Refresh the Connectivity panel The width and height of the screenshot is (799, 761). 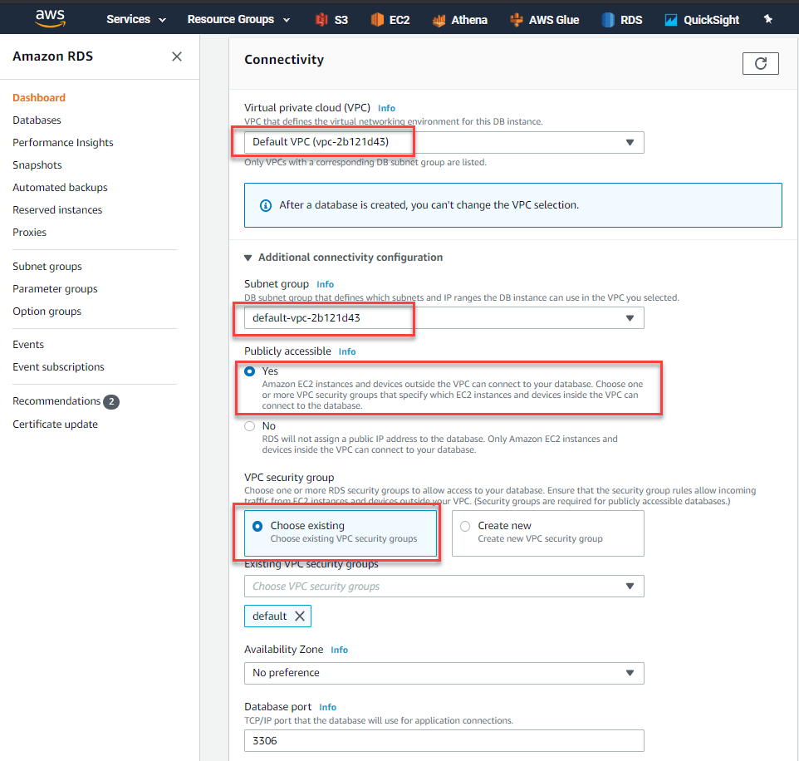(x=760, y=63)
